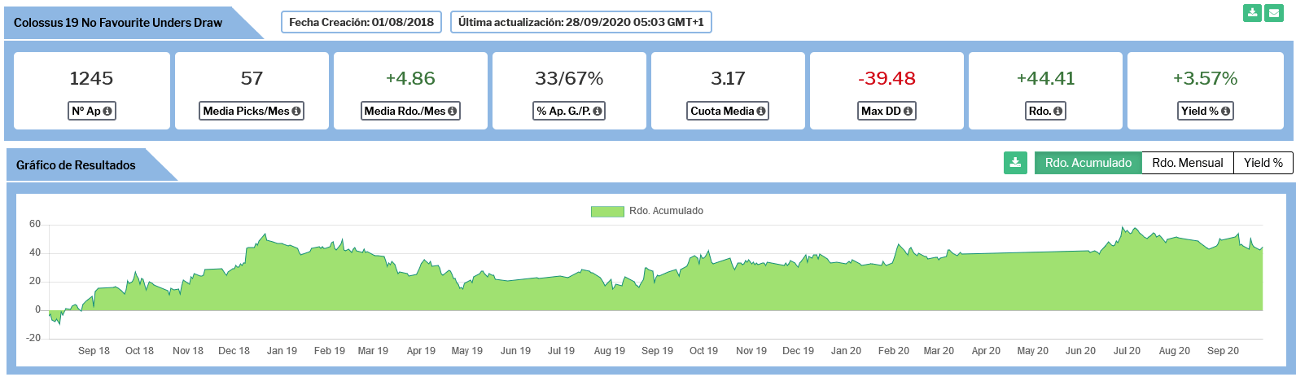Click info icon beside the Rdo. label
Viewport: 1296px width, 377px height.
click(x=1058, y=111)
